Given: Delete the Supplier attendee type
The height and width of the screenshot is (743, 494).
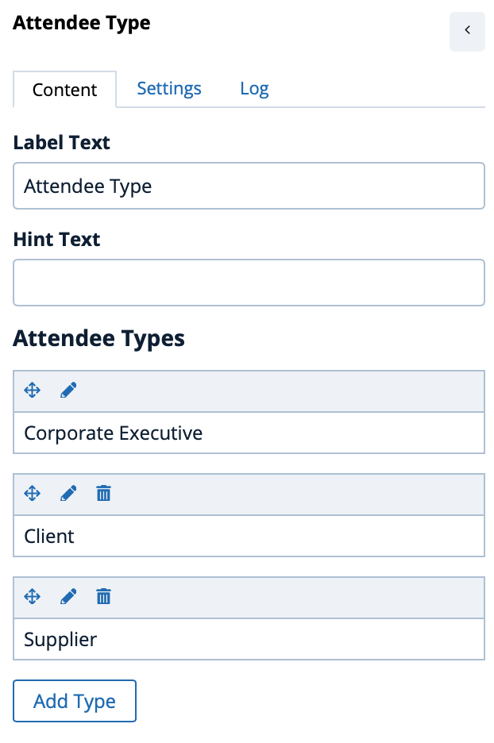Looking at the screenshot, I should pos(103,596).
